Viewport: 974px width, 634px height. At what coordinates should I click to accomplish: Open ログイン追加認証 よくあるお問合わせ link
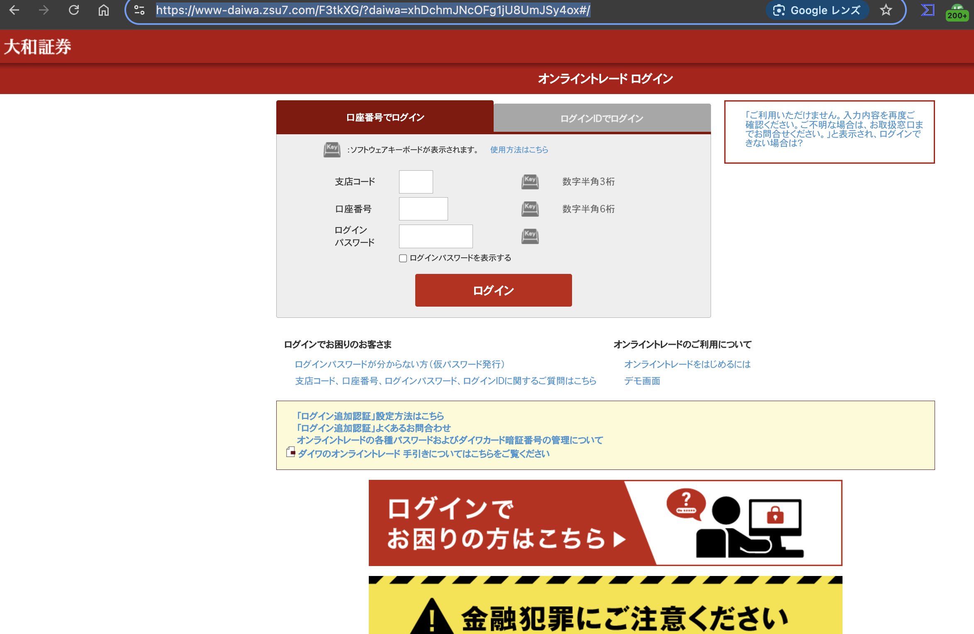[x=373, y=428]
